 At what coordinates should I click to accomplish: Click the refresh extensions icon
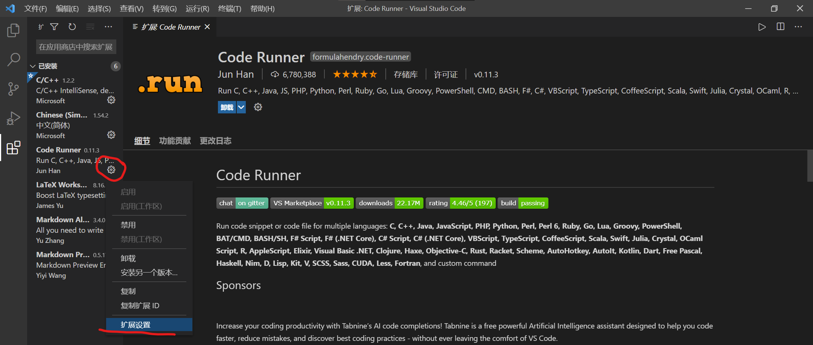click(x=72, y=27)
